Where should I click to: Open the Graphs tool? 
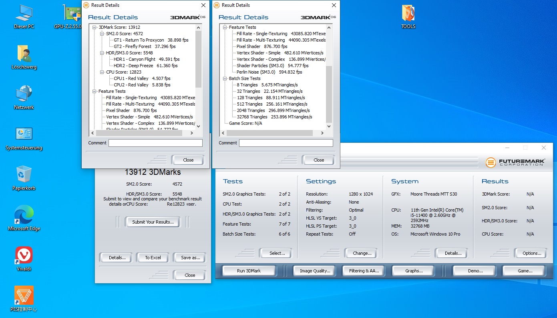click(x=414, y=271)
